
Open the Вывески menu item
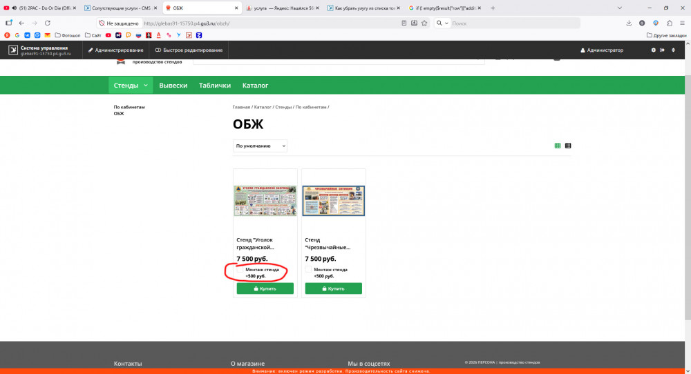tap(173, 86)
